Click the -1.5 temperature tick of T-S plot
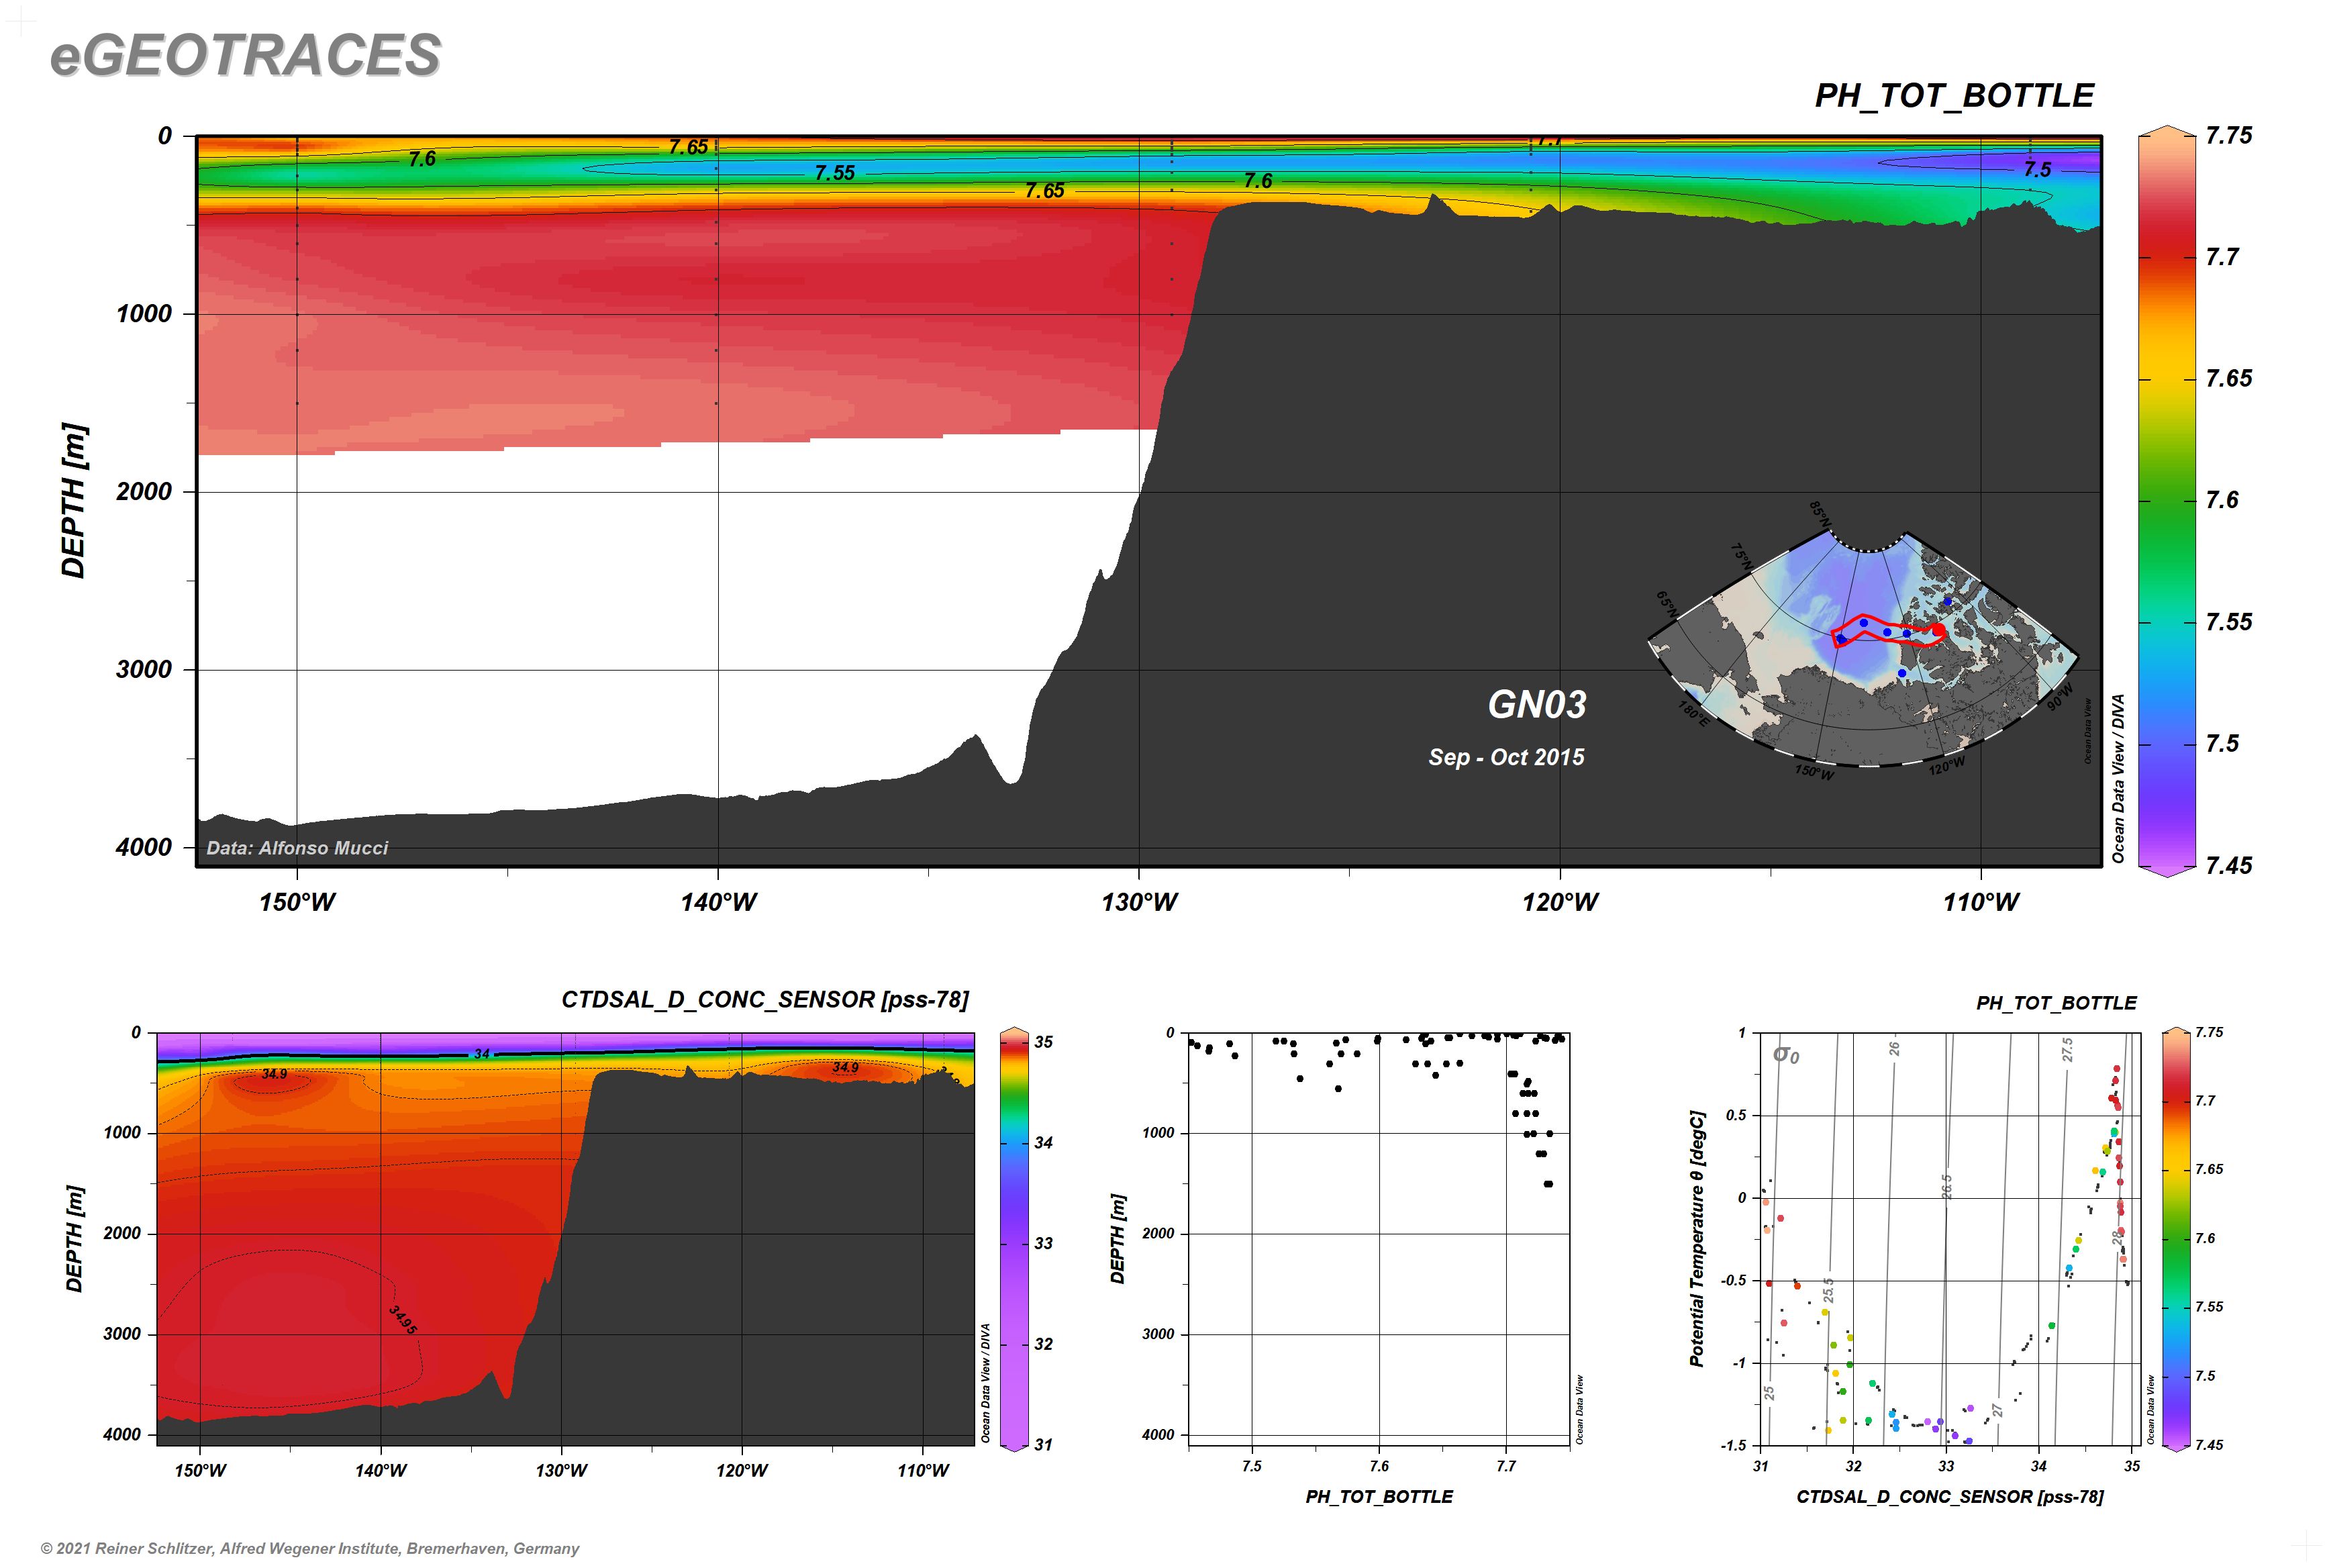2327x1568 pixels. [x=1733, y=1446]
